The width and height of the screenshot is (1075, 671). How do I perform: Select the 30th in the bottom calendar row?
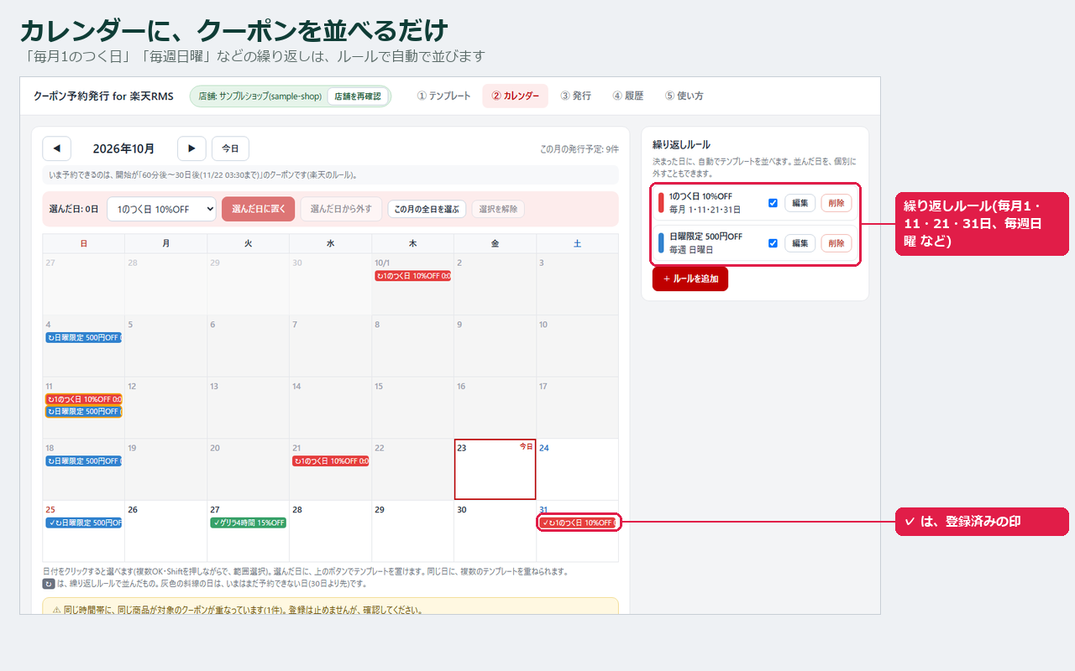[495, 531]
